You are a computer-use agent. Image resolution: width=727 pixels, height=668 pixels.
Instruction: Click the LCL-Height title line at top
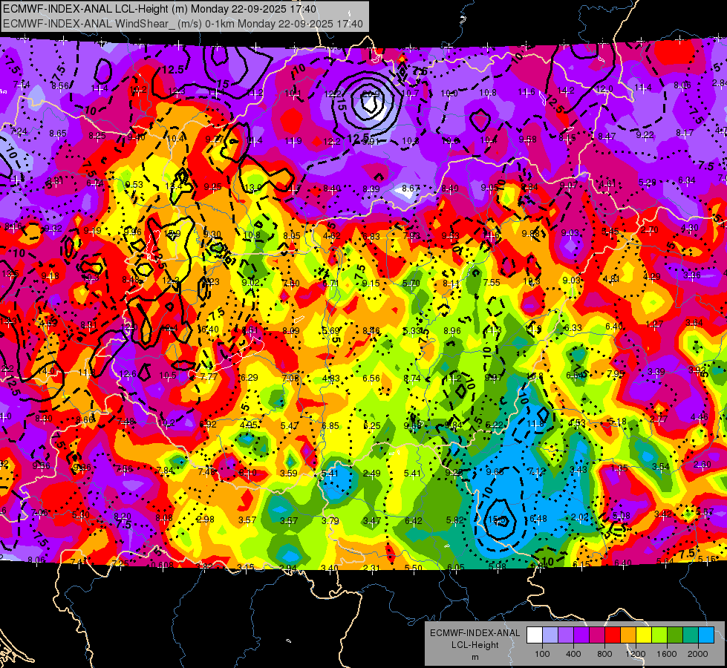160,9
